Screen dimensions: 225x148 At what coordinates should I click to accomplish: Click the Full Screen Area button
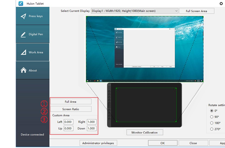click(x=197, y=11)
